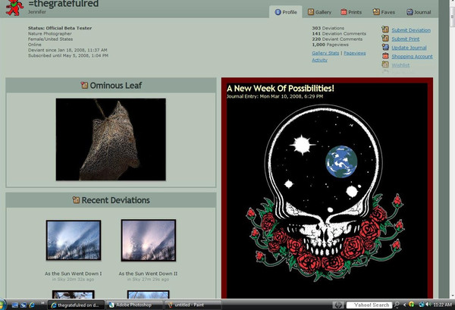Click 'Status: Official Beta Tester' text
Screen dimensions: 455x310
click(60, 28)
